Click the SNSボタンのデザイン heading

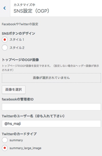click(x=18, y=33)
